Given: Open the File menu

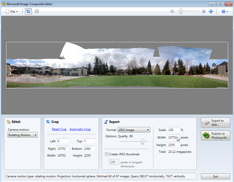Looking at the screenshot, I should coord(12,12).
